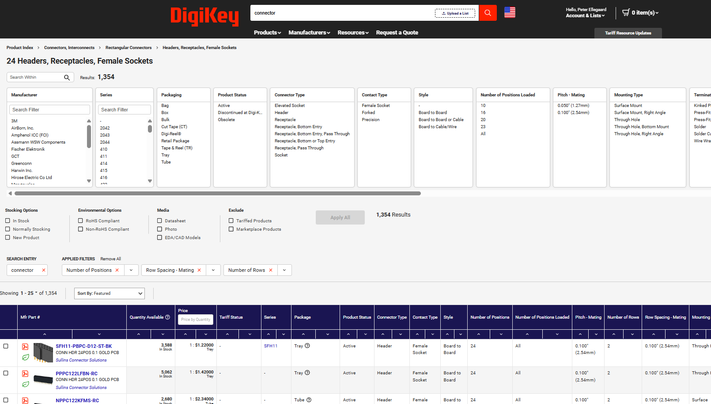Sort Mfr Part # ascending arrow
Screen dimensions: 711x404
(45, 334)
